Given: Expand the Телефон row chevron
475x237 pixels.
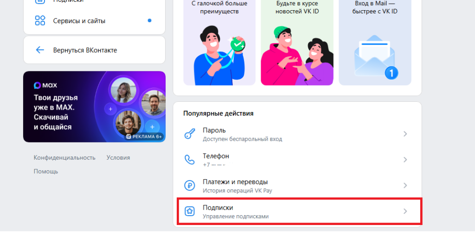Looking at the screenshot, I should [x=405, y=160].
